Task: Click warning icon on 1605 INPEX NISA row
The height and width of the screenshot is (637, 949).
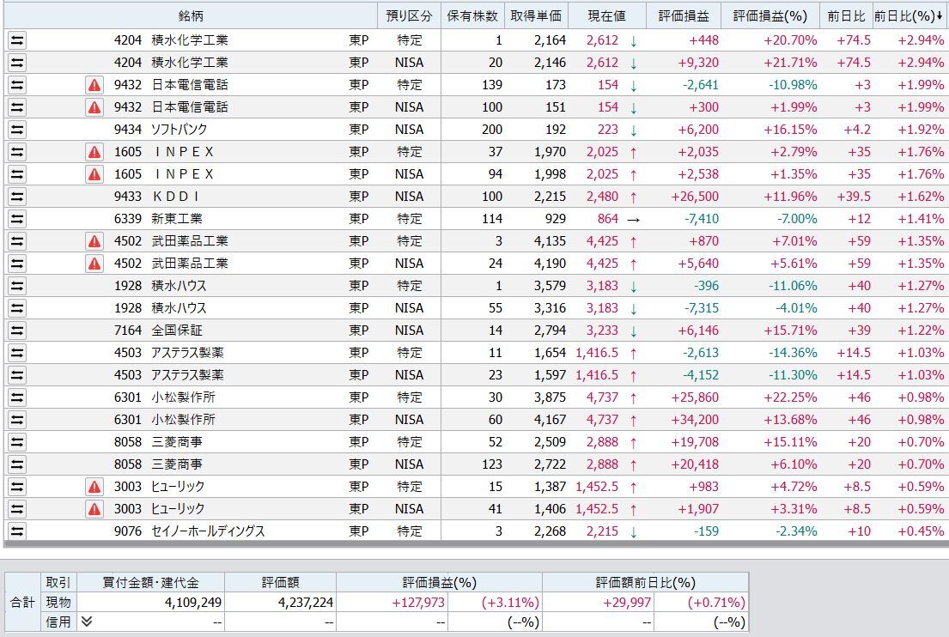Action: tap(94, 174)
